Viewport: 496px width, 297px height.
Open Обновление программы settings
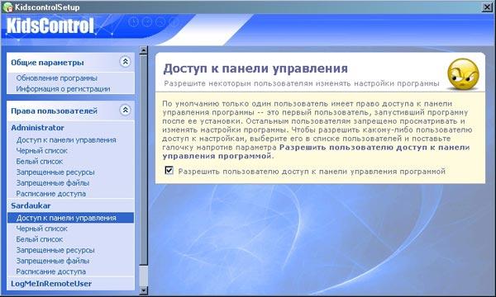tap(56, 78)
